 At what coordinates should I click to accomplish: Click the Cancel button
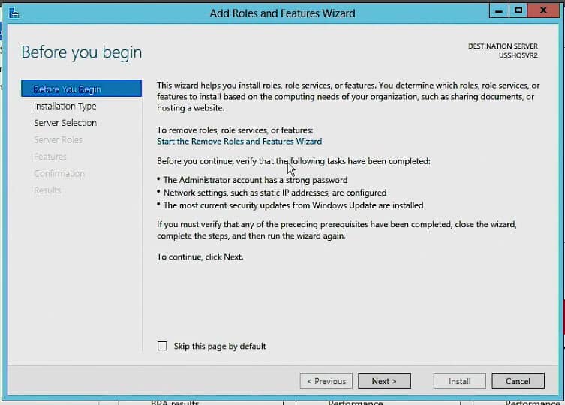pyautogui.click(x=518, y=381)
